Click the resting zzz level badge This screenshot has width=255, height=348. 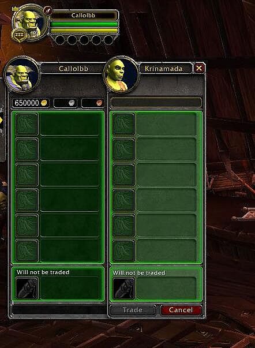[x=19, y=35]
